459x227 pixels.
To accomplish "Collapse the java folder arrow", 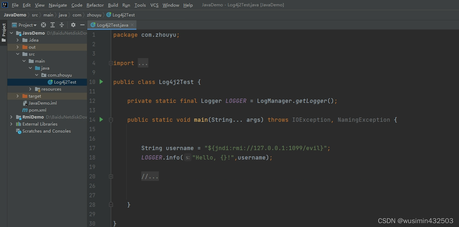I will (30, 68).
